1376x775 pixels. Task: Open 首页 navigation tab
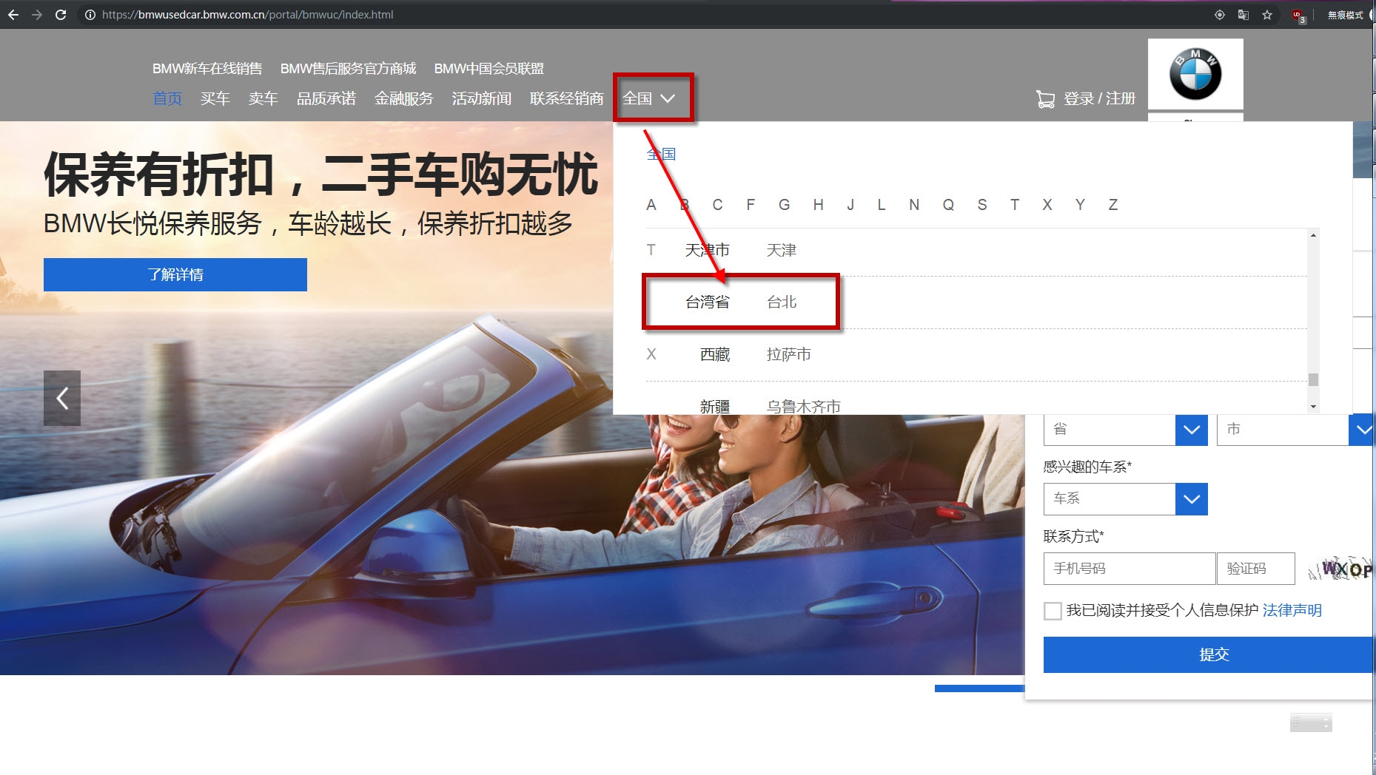[x=167, y=98]
